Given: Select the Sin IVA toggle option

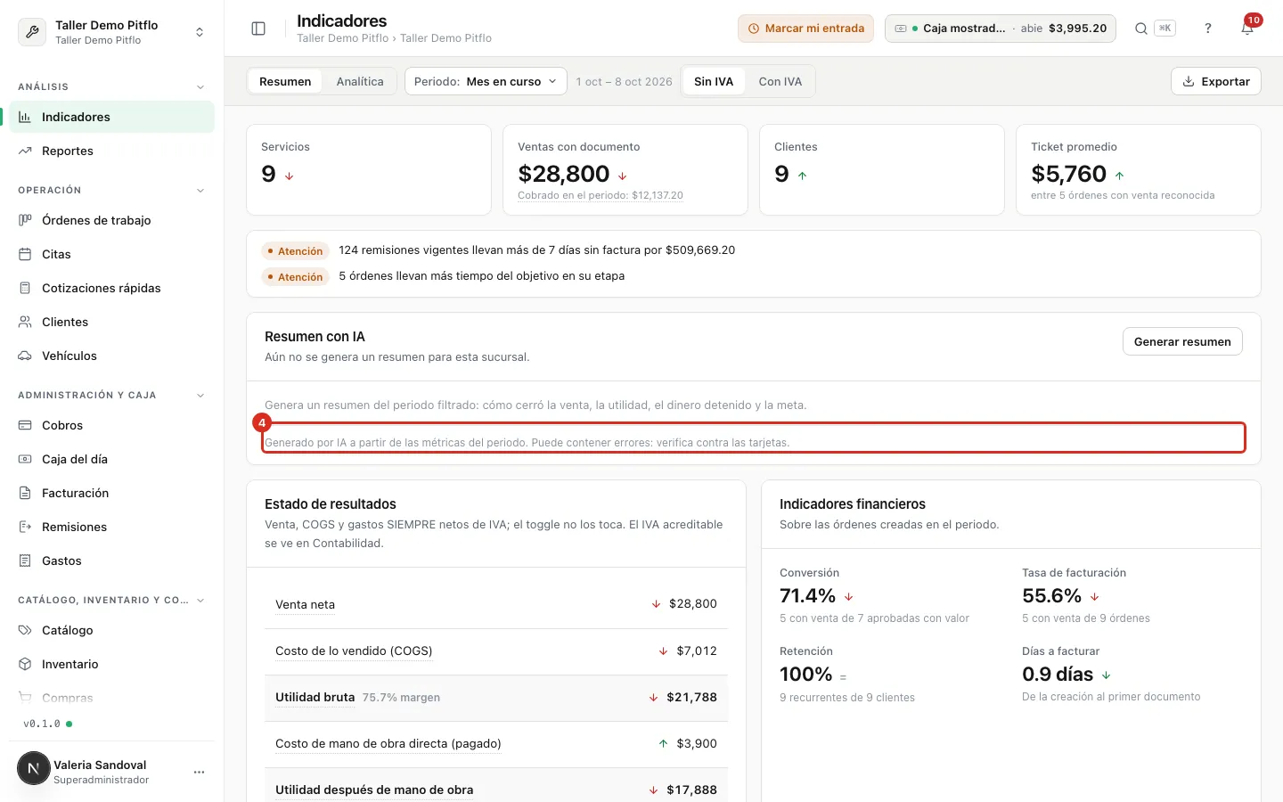Looking at the screenshot, I should tap(714, 81).
